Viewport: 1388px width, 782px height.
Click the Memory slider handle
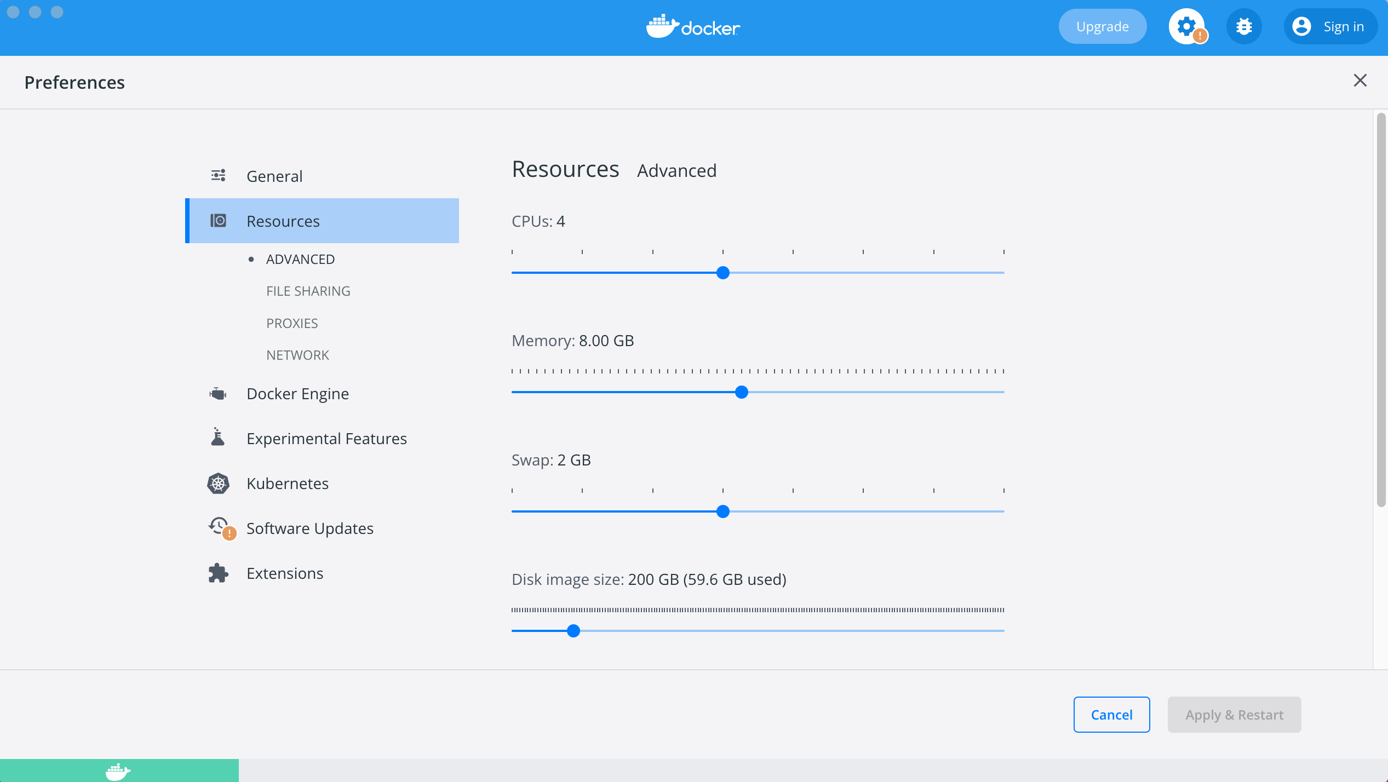(742, 392)
